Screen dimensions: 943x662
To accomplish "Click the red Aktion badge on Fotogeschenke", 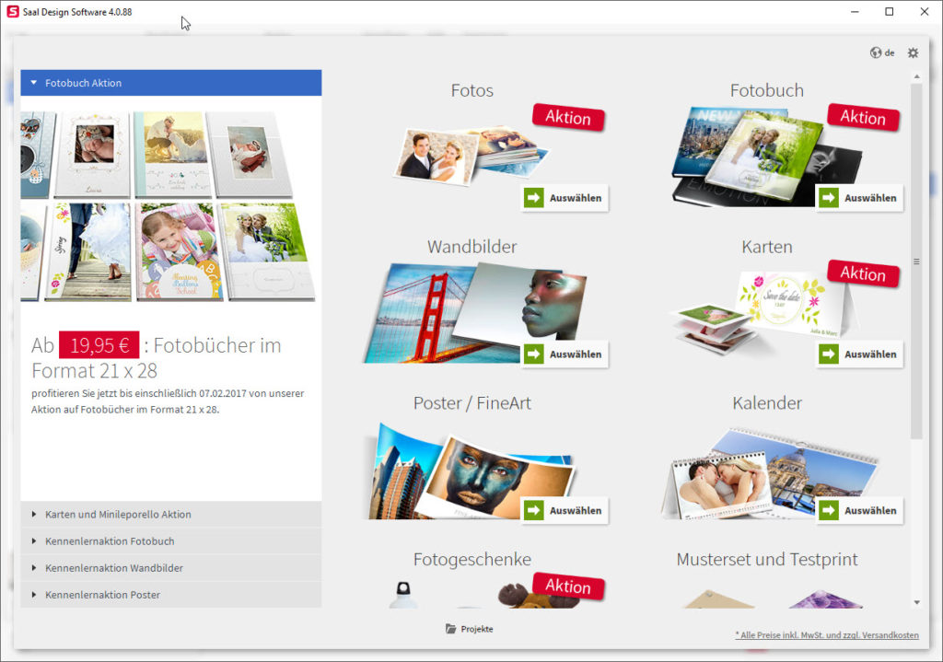I will coord(568,587).
